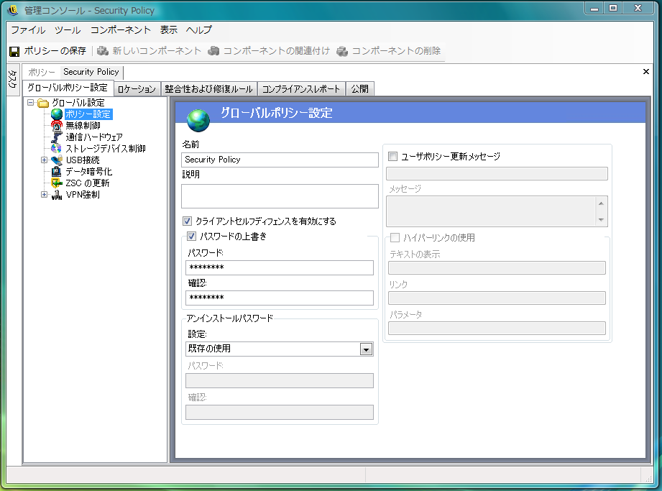This screenshot has height=491, width=662.
Task: Click the データ暗号化 lock icon
Action: 57,171
